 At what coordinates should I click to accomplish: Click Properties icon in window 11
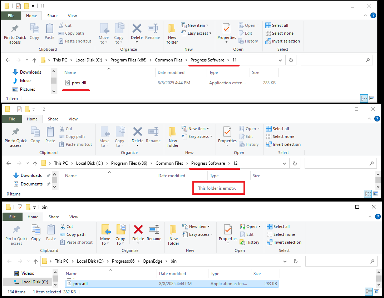point(227,29)
